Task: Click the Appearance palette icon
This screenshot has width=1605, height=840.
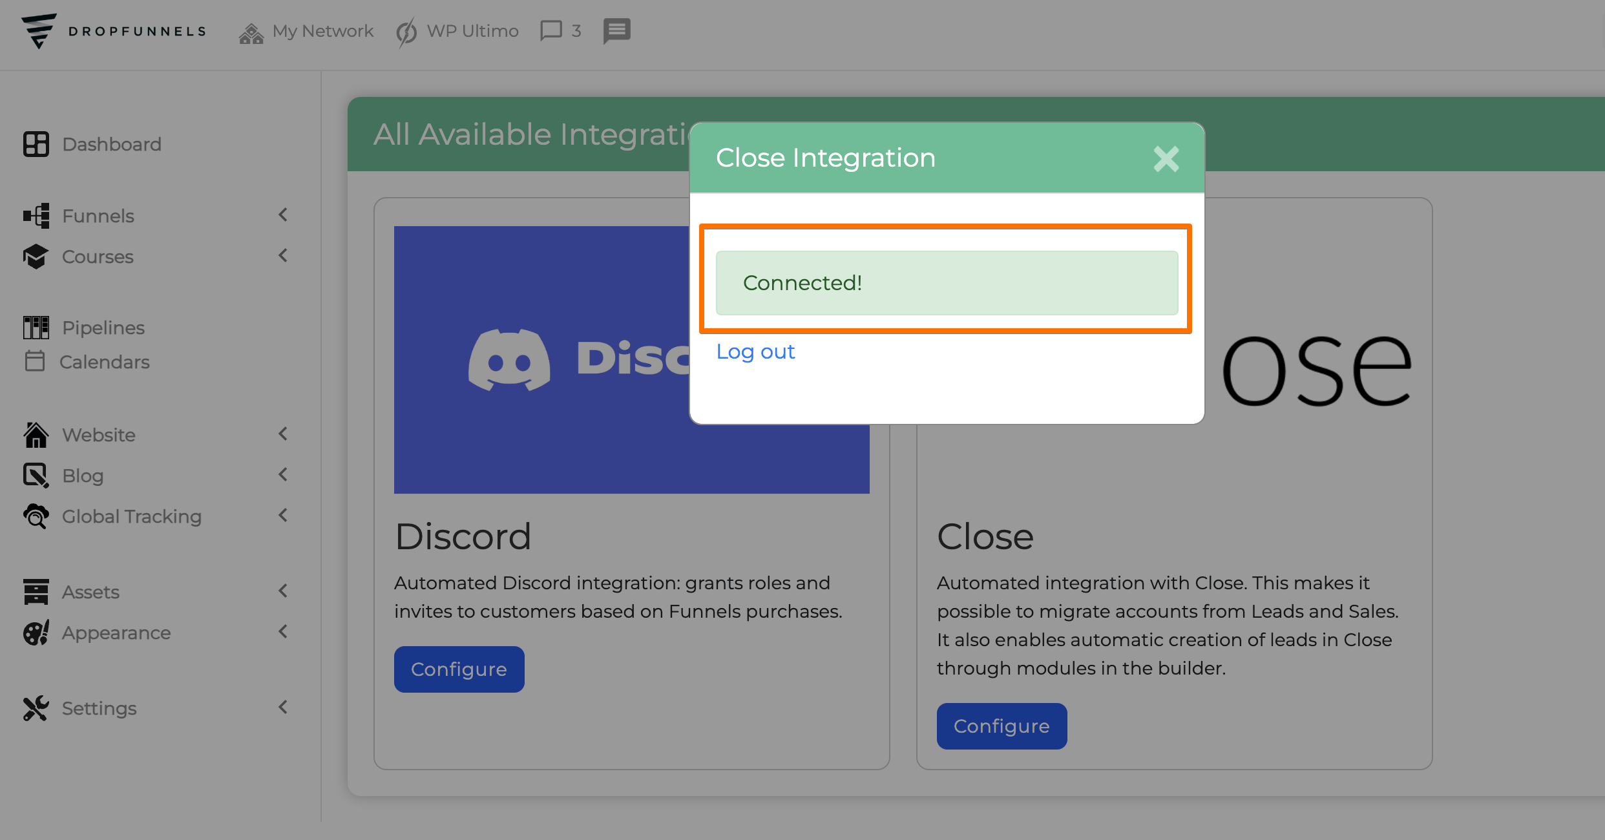Action: 36,633
